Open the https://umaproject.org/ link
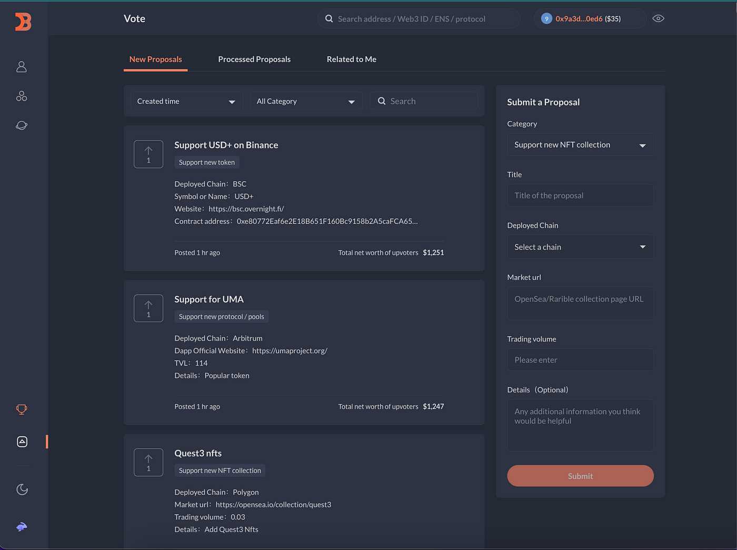Screen dimensions: 737x550 290,351
